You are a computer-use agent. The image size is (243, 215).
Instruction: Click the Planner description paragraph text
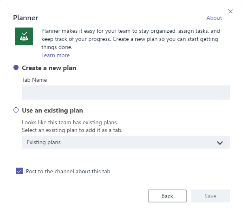[131, 39]
